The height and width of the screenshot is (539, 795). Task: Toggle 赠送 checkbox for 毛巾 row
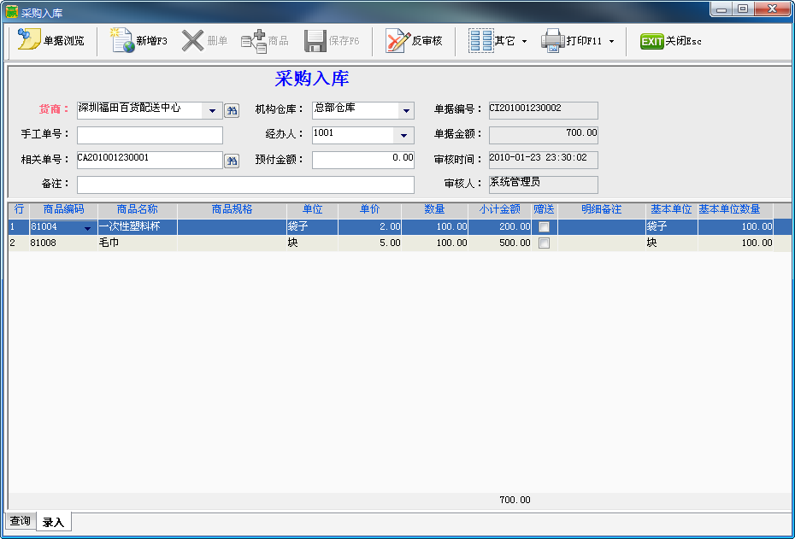(x=544, y=243)
